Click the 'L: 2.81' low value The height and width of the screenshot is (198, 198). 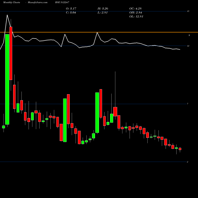pyautogui.click(x=103, y=13)
